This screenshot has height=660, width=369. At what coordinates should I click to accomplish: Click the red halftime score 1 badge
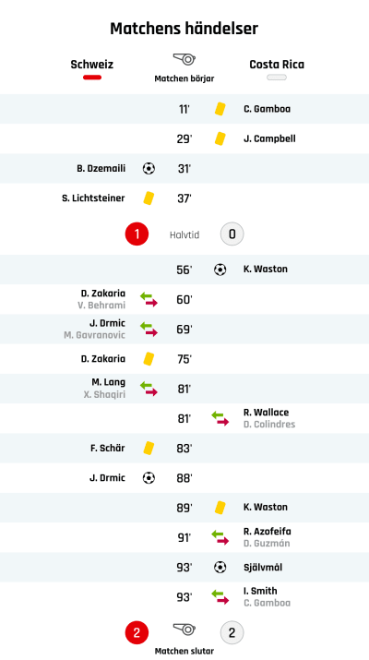(137, 234)
